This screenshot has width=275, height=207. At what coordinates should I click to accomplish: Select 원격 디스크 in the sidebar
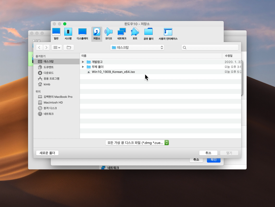(56, 108)
